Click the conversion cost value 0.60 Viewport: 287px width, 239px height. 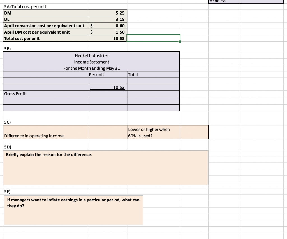pyautogui.click(x=107, y=26)
